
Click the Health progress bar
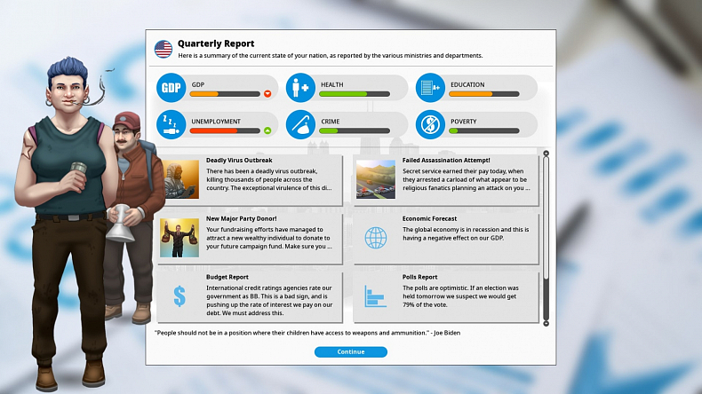(355, 94)
